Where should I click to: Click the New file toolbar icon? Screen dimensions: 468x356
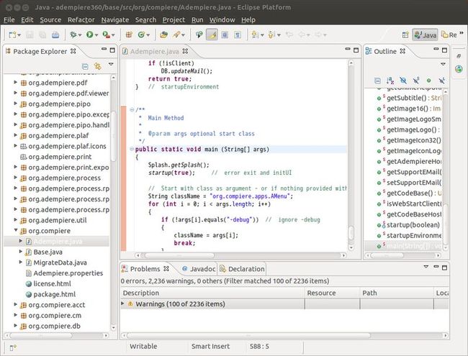coord(12,35)
